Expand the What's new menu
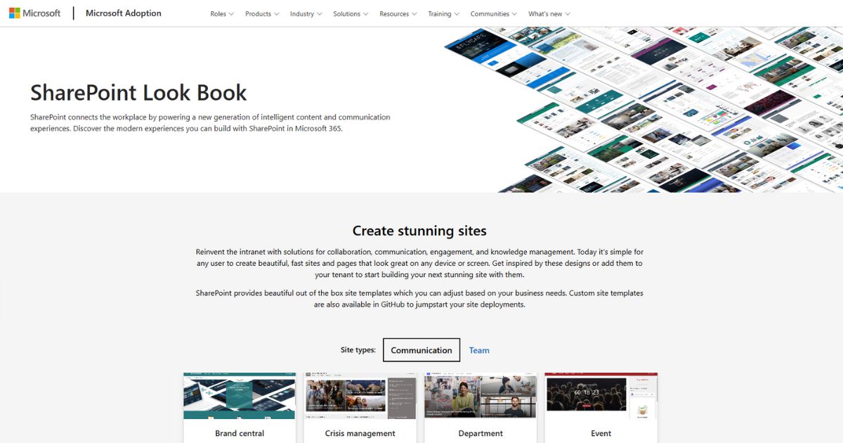This screenshot has height=443, width=843. (549, 14)
